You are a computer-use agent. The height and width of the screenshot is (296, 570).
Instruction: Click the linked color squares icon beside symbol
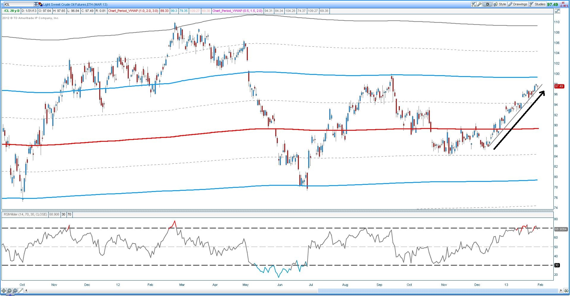pos(40,4)
